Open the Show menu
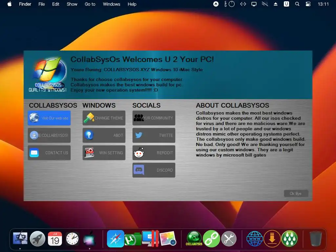The width and height of the screenshot is (336, 252). tap(72, 4)
